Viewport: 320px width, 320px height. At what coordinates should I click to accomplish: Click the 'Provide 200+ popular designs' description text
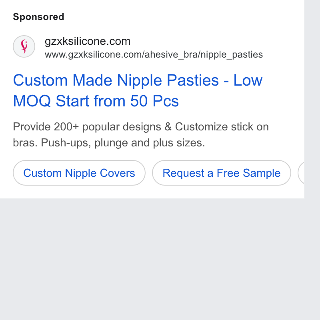click(x=87, y=127)
